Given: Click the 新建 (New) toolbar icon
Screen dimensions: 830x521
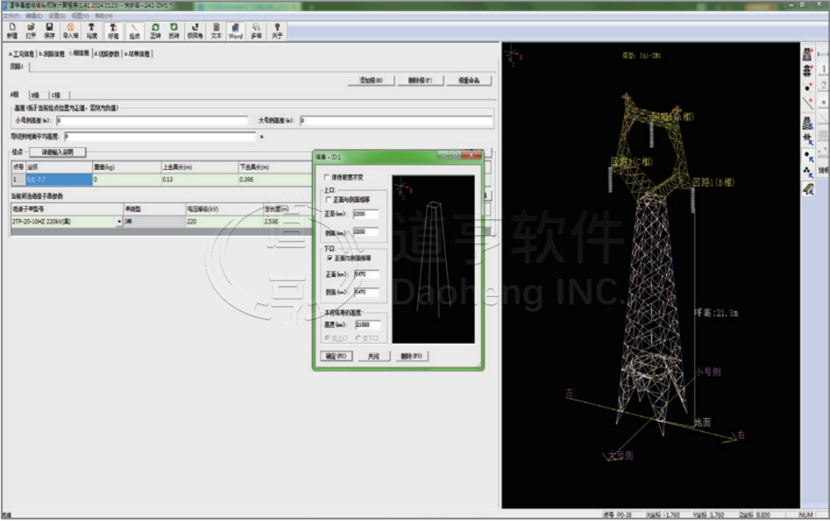Looking at the screenshot, I should 11,31.
